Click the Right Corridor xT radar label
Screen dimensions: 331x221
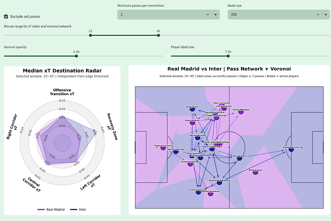[x=13, y=126]
